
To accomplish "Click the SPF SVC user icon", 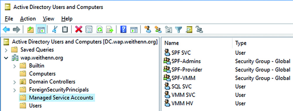I will 167,53.
